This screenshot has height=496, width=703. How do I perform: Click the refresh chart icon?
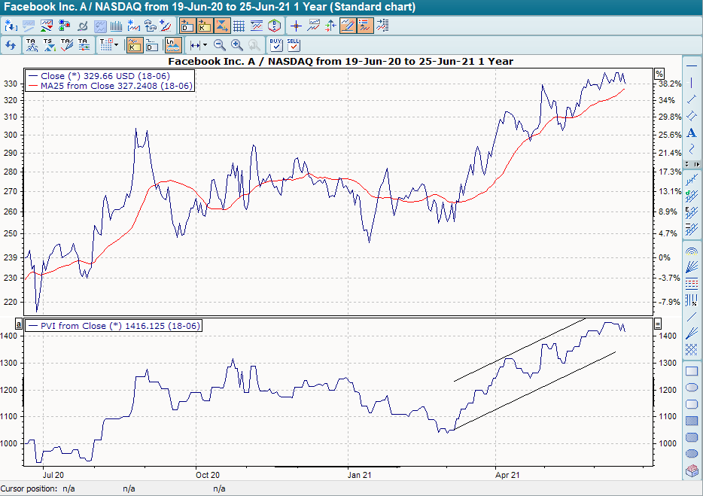[11, 45]
